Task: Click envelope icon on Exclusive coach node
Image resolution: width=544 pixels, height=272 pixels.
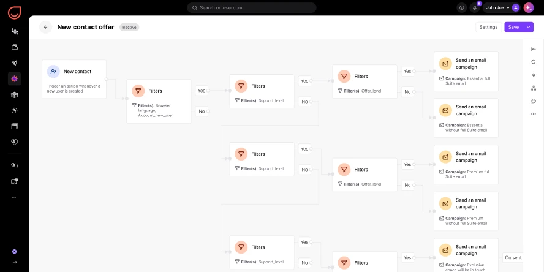Action: (x=445, y=250)
